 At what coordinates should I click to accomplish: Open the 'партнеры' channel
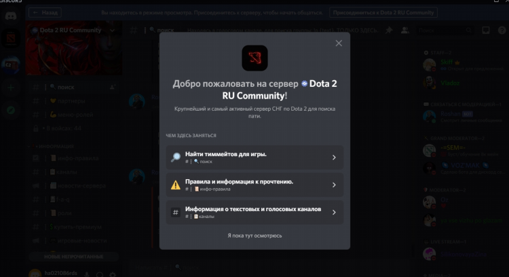pyautogui.click(x=74, y=101)
